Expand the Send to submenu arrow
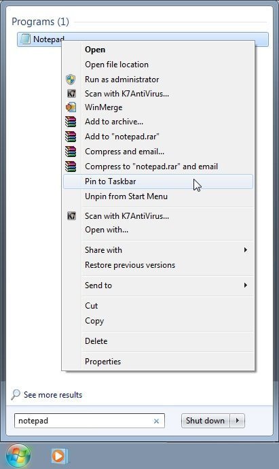This screenshot has width=279, height=469. [x=246, y=285]
